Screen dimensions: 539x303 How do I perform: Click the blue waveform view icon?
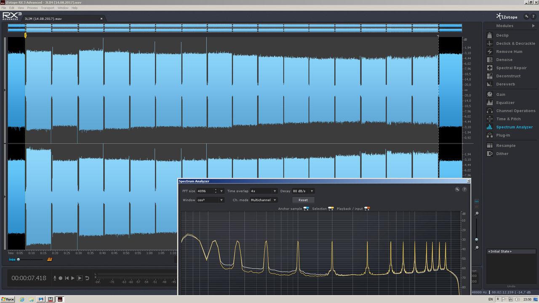[12, 259]
